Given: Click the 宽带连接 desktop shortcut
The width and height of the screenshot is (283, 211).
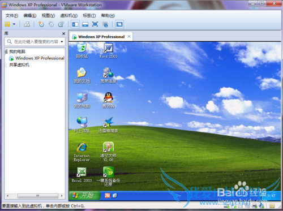Looking at the screenshot, I should 108,75.
